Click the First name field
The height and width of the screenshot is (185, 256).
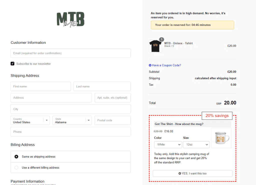(40, 86)
